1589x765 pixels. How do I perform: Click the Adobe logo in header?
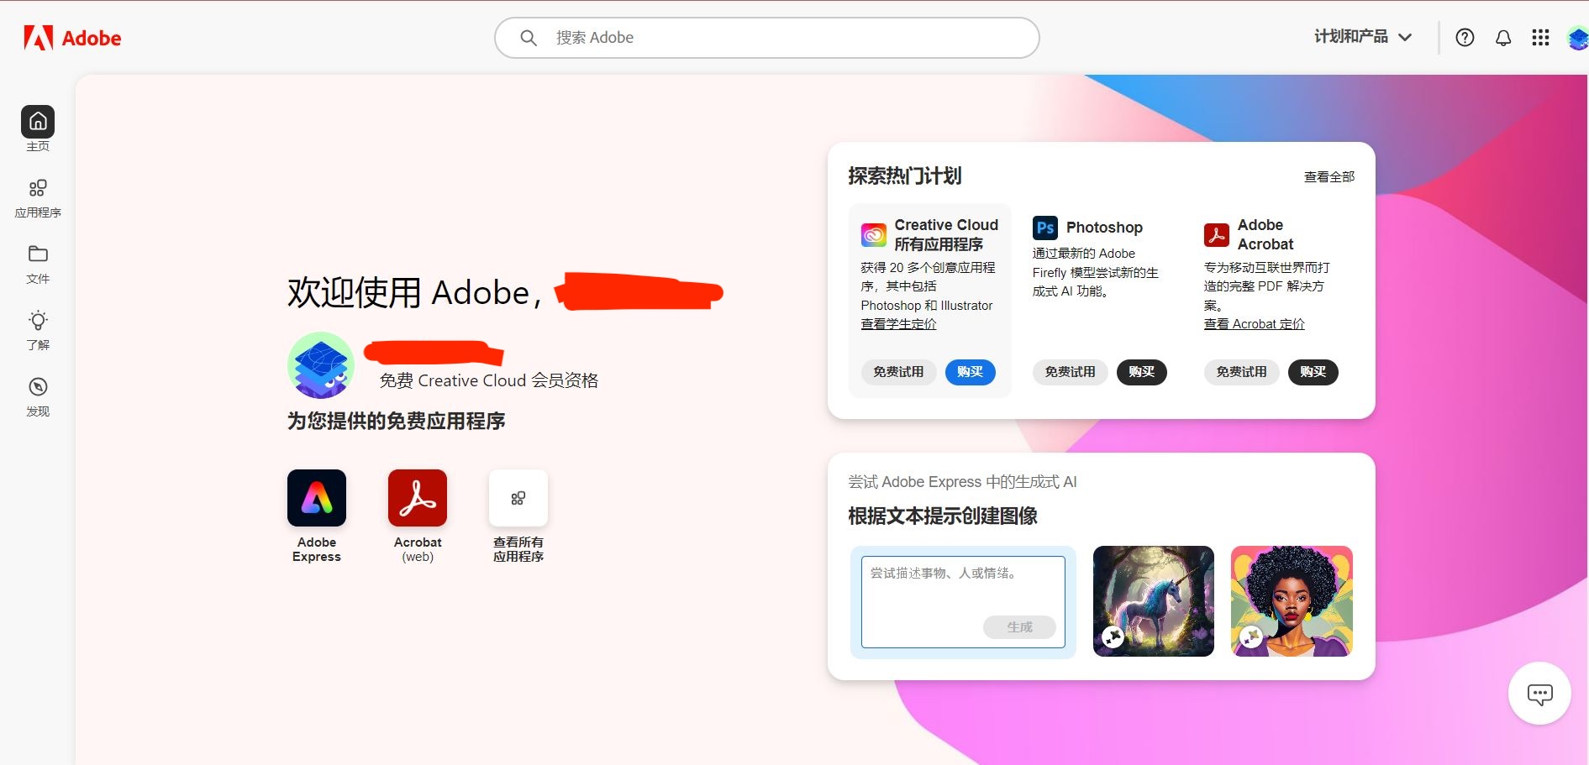72,38
